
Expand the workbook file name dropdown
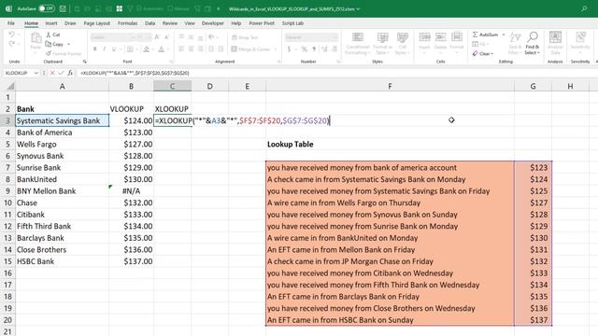[358, 8]
